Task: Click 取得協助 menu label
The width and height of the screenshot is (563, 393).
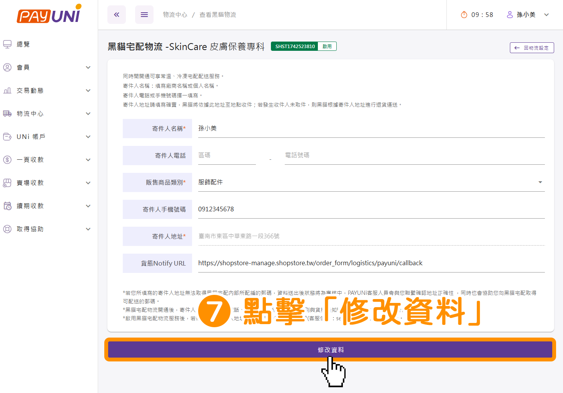Action: 30,229
